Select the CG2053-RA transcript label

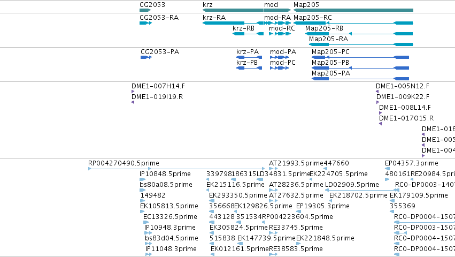click(x=159, y=18)
